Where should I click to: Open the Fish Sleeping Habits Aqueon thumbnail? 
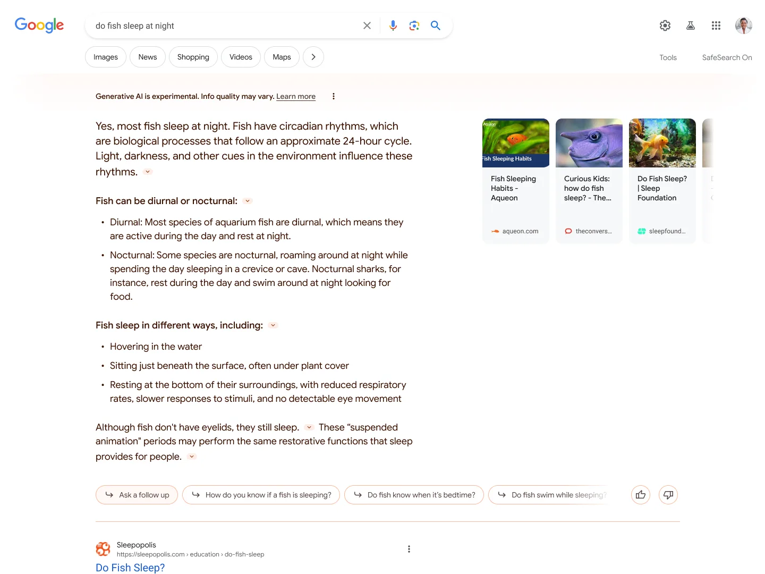pos(516,143)
